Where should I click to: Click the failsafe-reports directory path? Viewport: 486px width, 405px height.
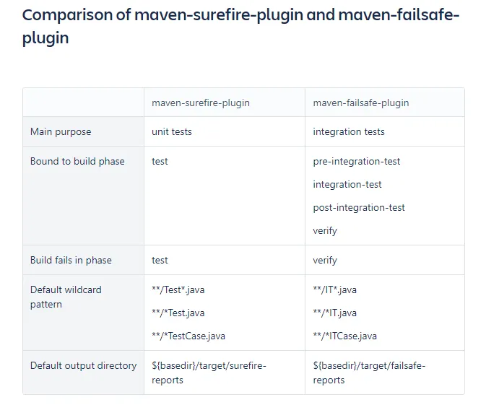pyautogui.click(x=369, y=373)
